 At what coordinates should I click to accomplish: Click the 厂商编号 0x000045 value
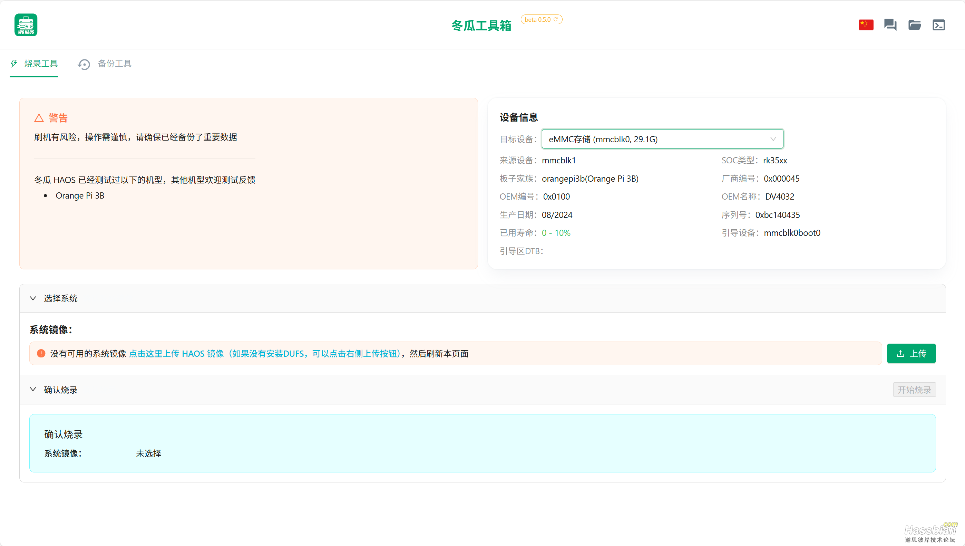click(781, 179)
